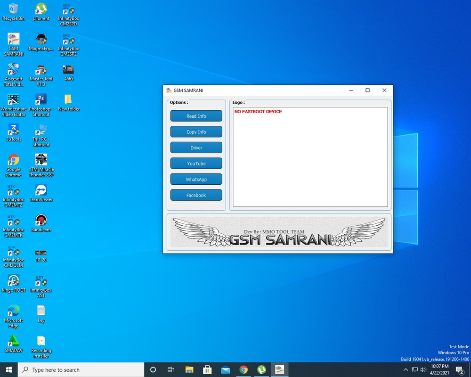Screen dimensions: 471x377
Task: Select the Google Chrome desktop icon
Action: coord(14,166)
